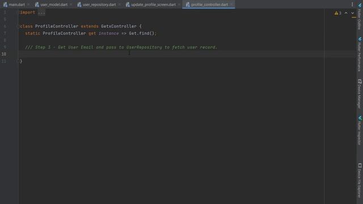The height and width of the screenshot is (204, 363).
Task: Close the user_repository.dart tab
Action: click(120, 5)
